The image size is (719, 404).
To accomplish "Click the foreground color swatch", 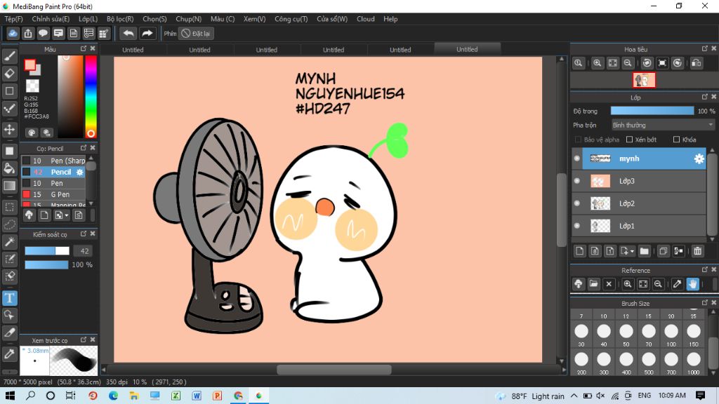I will click(x=29, y=65).
